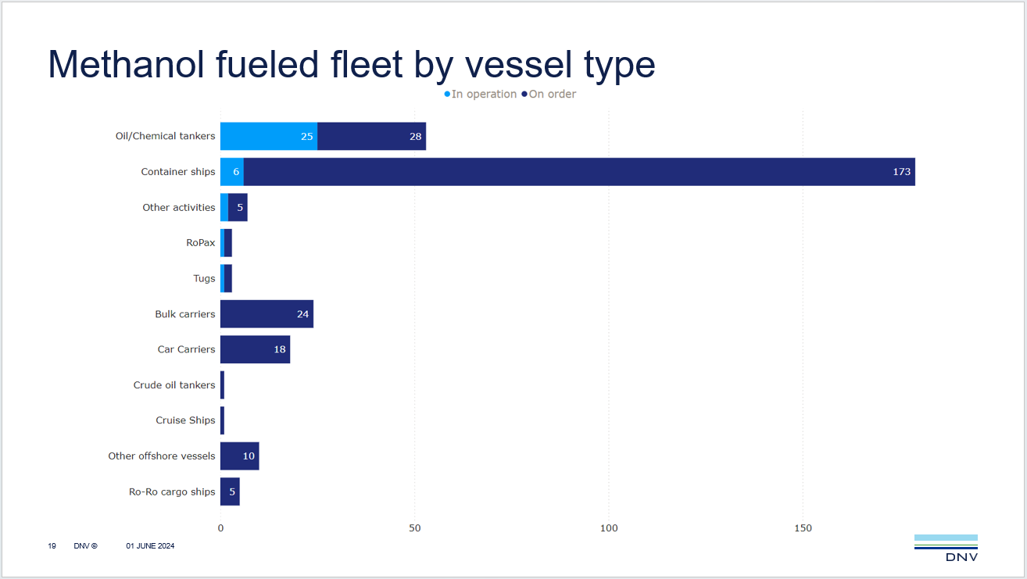Click the Tugs category label
The height and width of the screenshot is (579, 1027).
pos(204,279)
